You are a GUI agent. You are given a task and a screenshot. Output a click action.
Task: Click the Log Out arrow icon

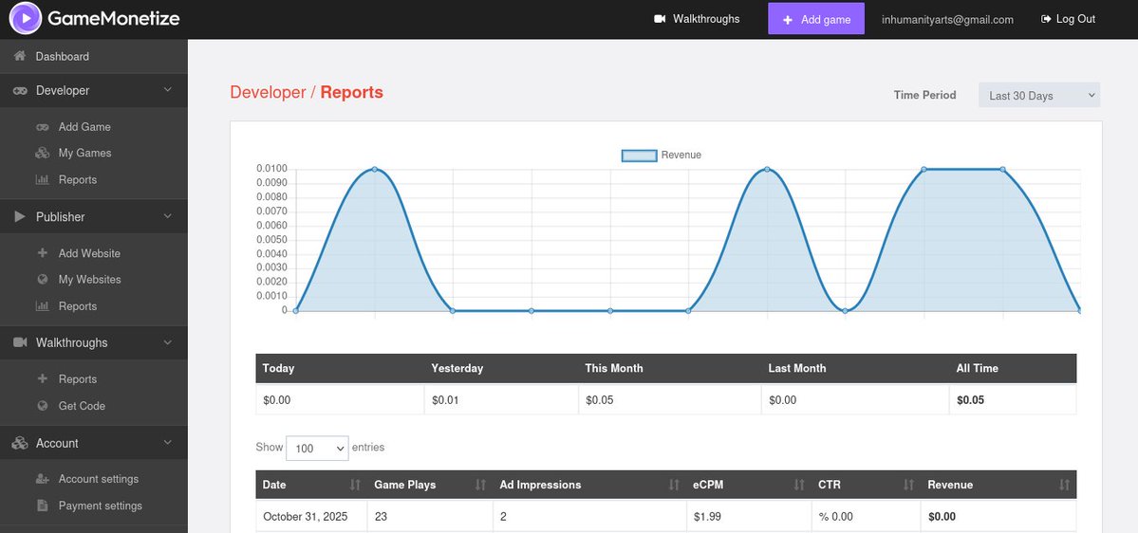[1046, 19]
